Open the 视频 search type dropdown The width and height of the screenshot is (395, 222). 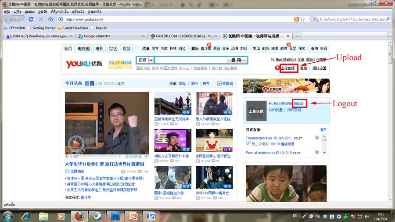tap(145, 60)
